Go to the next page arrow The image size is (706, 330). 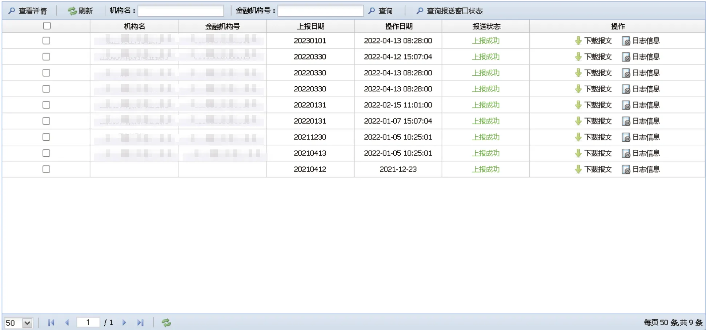pos(124,322)
